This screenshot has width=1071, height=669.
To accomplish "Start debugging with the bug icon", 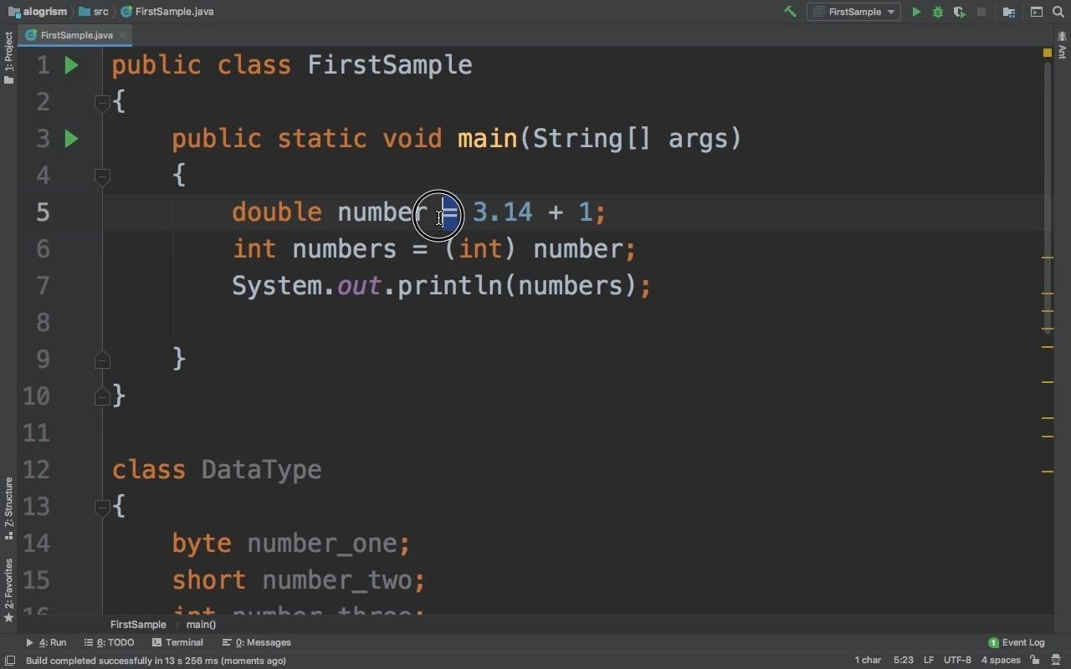I will click(x=938, y=12).
